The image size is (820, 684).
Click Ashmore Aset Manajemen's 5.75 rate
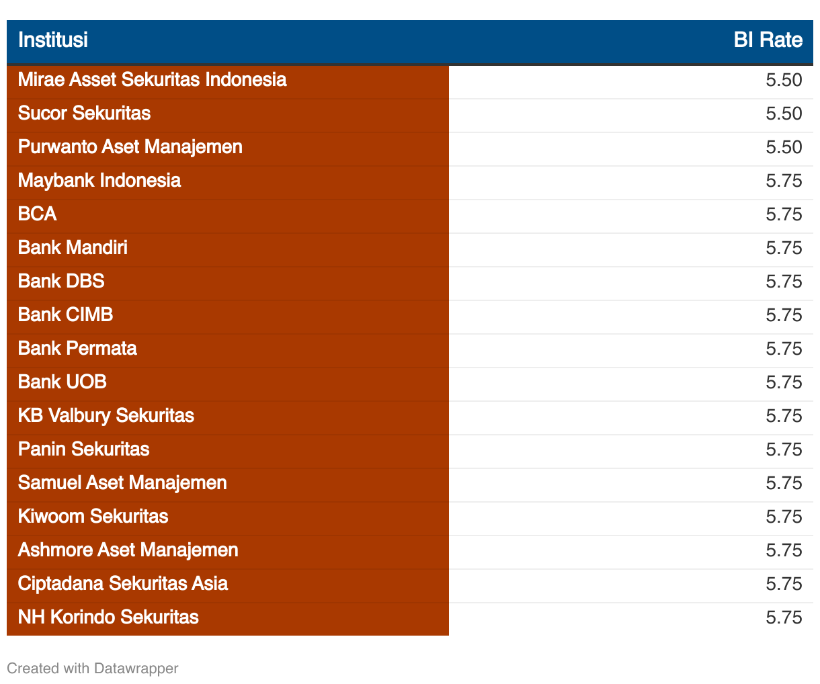(784, 550)
